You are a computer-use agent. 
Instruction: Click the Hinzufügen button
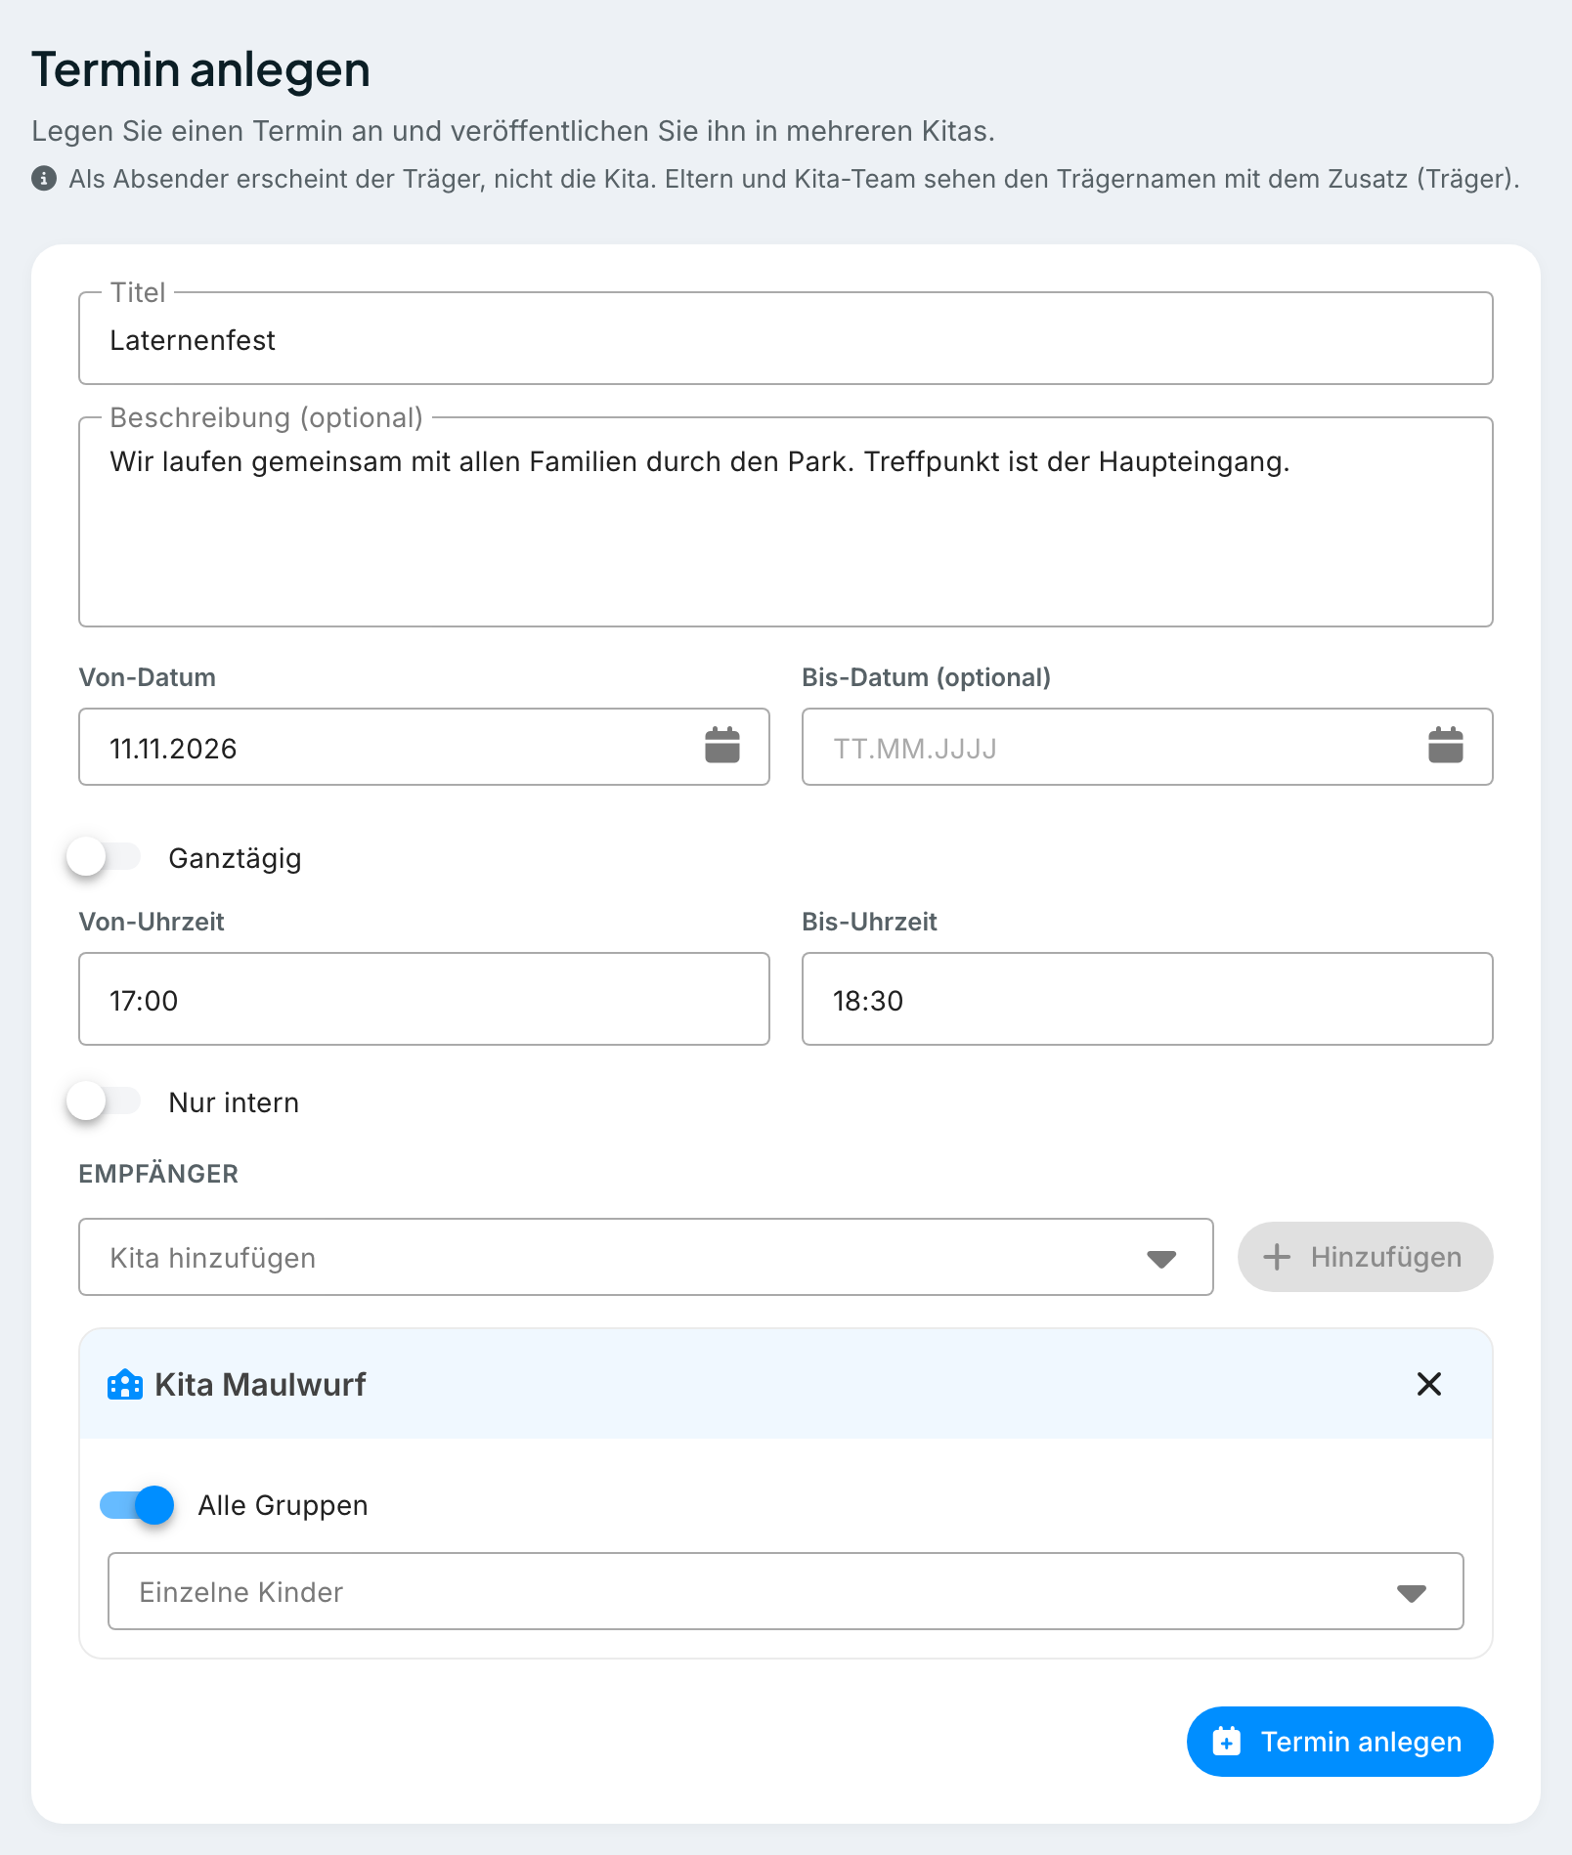pyautogui.click(x=1365, y=1257)
